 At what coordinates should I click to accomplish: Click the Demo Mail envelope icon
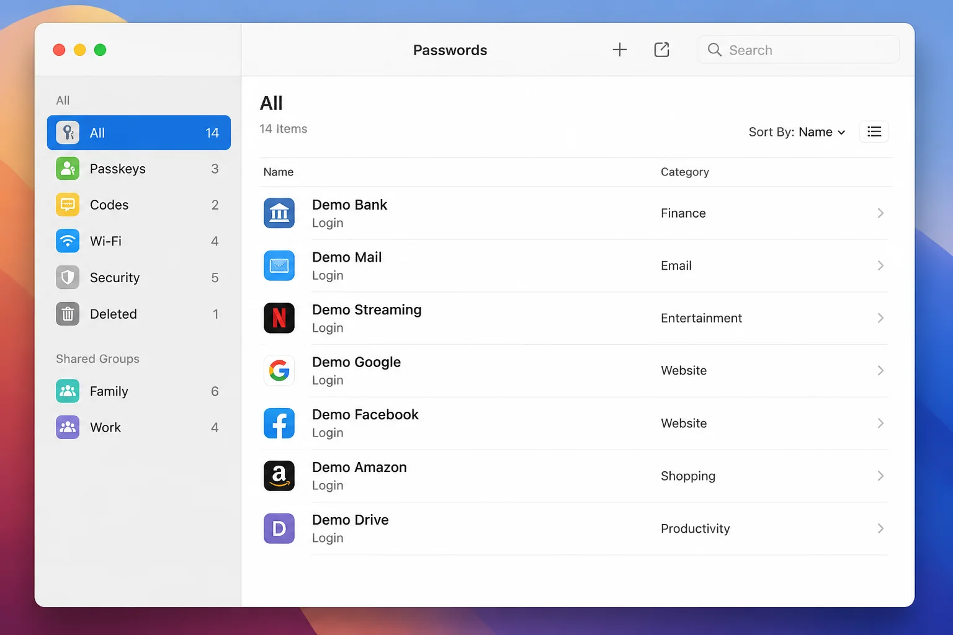279,265
